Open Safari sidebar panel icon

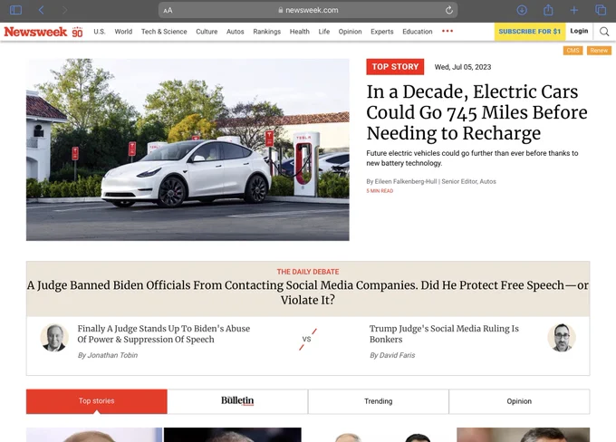(x=15, y=10)
